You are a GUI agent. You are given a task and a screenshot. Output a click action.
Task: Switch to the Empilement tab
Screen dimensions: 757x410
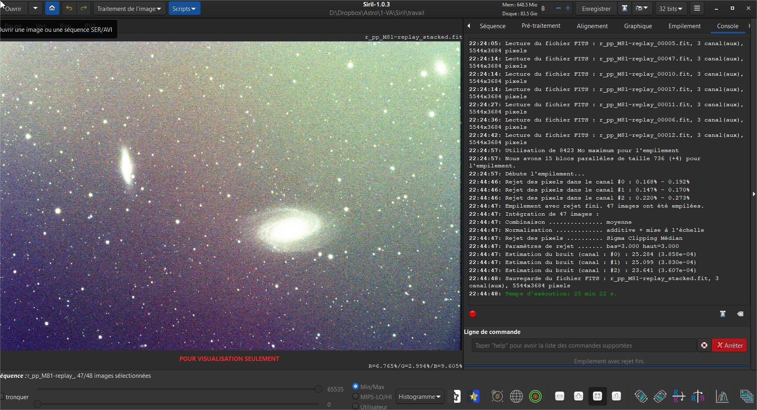tap(684, 26)
